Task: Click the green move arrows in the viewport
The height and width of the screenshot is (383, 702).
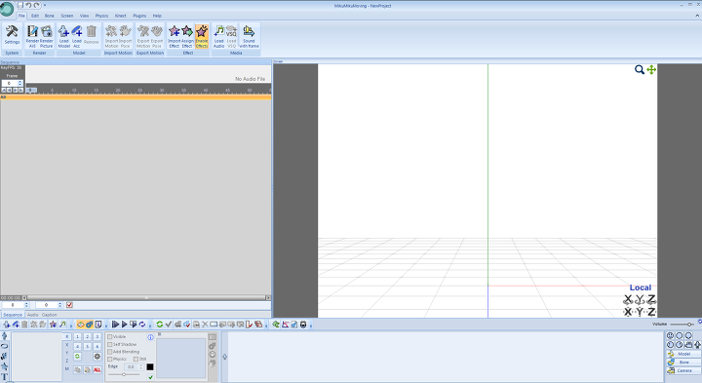Action: click(x=651, y=69)
